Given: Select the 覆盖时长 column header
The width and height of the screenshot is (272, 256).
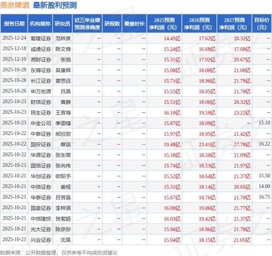Looking at the screenshot, I should coord(134,24).
